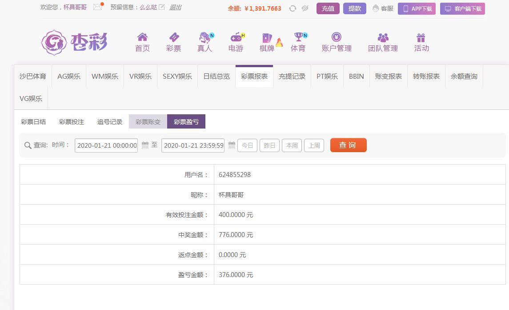Click the orange 查询 button
Image resolution: width=509 pixels, height=310 pixels.
[x=349, y=145]
